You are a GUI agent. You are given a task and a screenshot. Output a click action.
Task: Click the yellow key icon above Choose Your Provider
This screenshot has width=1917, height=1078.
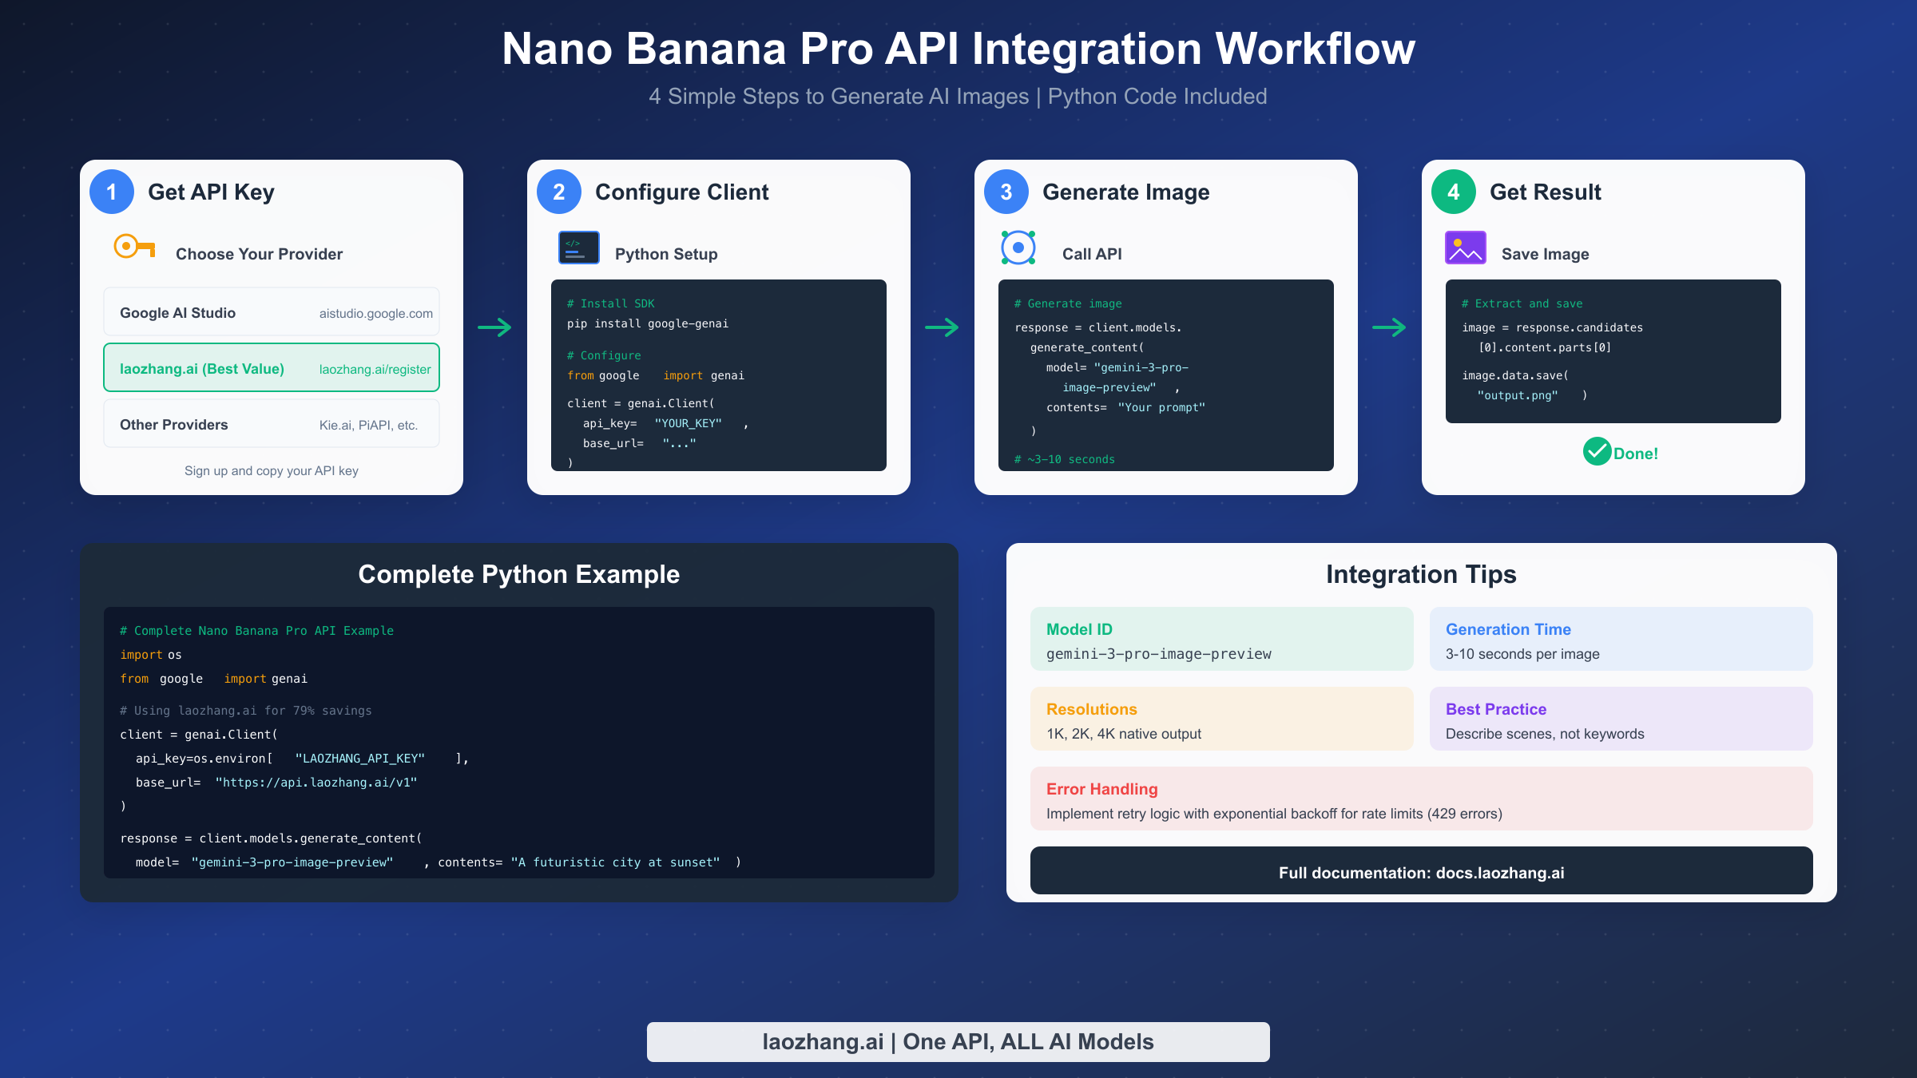tap(133, 248)
